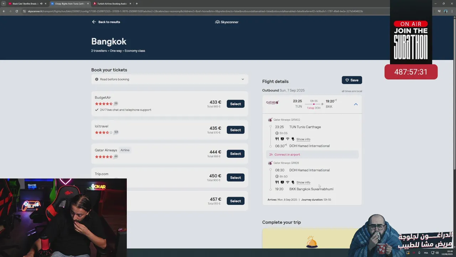Click the Back to results arrow icon

[x=94, y=22]
